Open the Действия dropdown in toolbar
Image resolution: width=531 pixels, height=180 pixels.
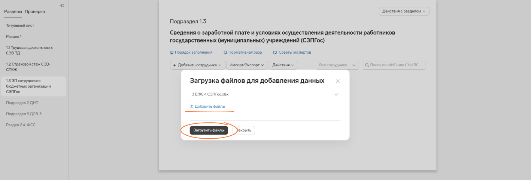point(283,65)
